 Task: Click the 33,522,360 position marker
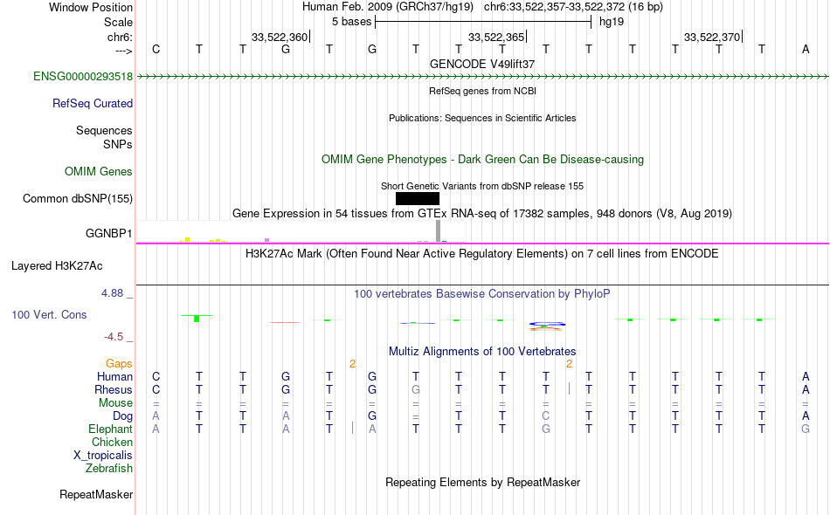click(280, 37)
